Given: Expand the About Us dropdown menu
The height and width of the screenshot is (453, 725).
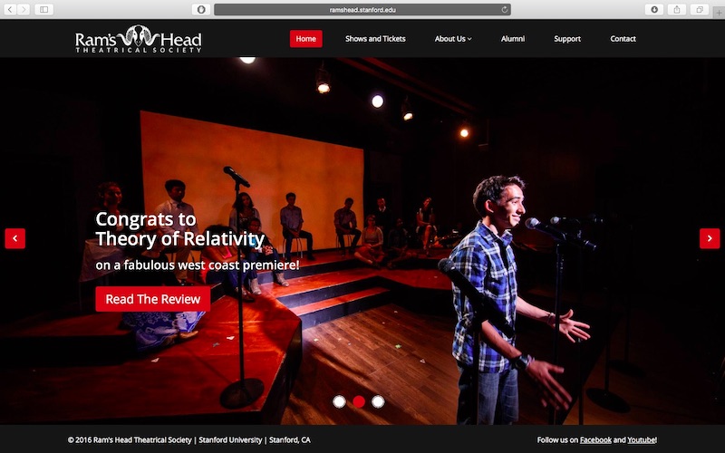Looking at the screenshot, I should tap(453, 39).
